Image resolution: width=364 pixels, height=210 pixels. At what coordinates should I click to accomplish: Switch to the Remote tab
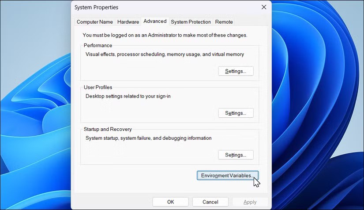pos(224,22)
